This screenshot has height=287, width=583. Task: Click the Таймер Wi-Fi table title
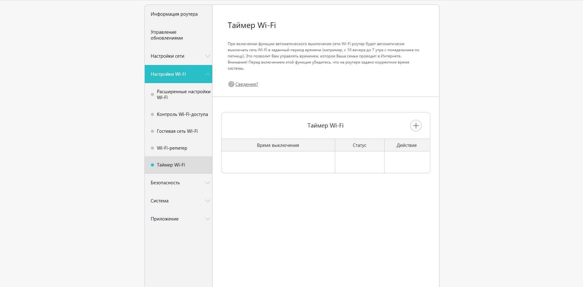pos(325,126)
